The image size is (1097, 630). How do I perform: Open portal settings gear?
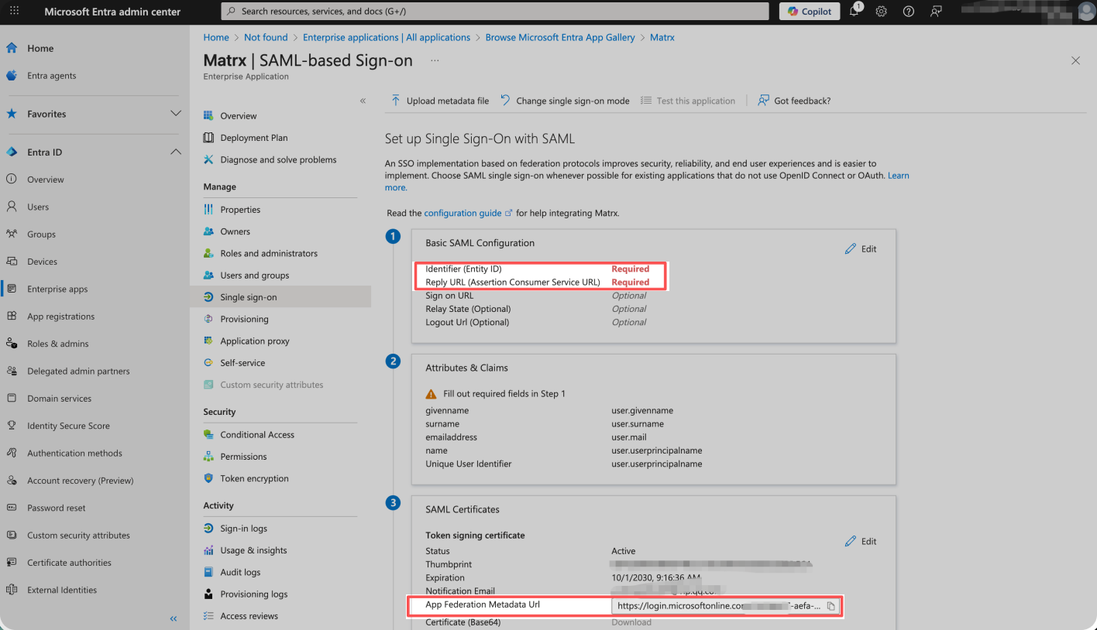coord(882,12)
